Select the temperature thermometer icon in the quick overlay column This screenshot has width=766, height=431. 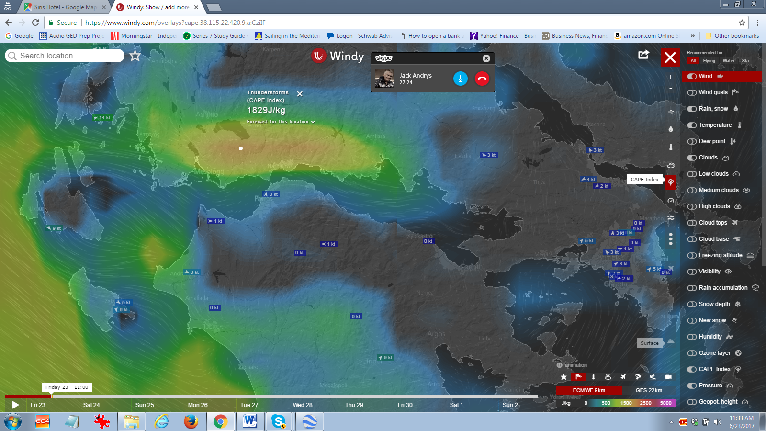671,147
